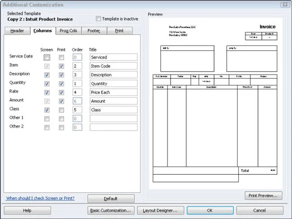Screen dimensions: 292x219
Task: Edit the Class title field
Action: [x=114, y=110]
